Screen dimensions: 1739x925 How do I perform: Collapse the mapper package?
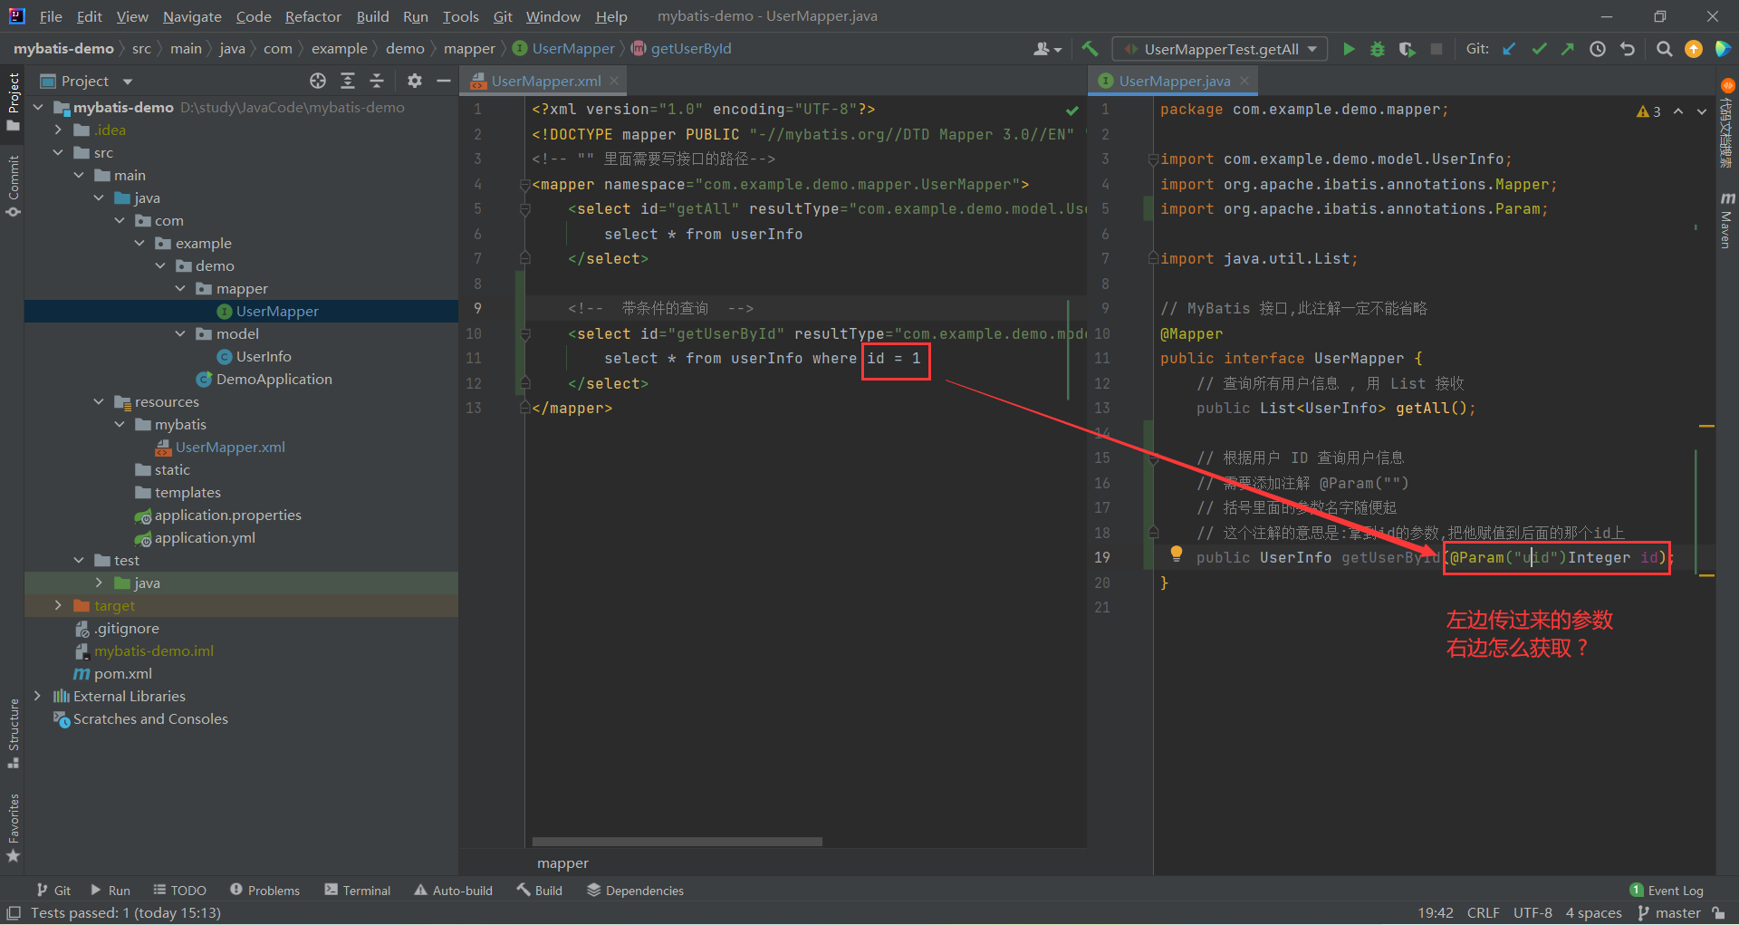pyautogui.click(x=180, y=288)
